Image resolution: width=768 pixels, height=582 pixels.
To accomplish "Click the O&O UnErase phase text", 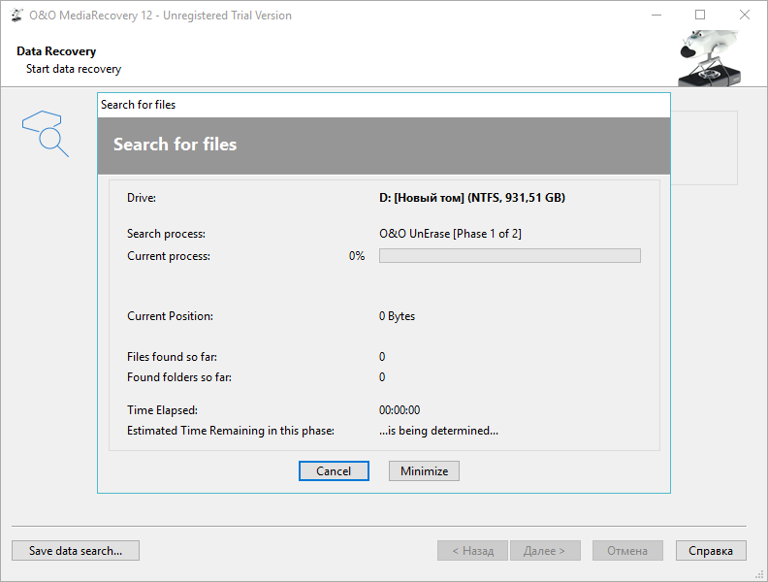I will coord(451,234).
